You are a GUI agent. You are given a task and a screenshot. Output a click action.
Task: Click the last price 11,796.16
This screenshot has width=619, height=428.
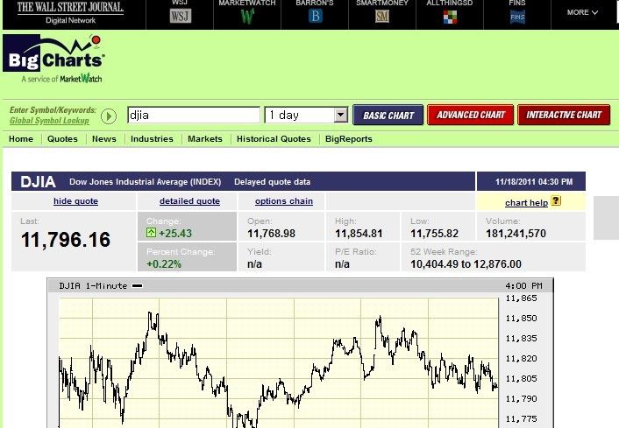coord(66,240)
